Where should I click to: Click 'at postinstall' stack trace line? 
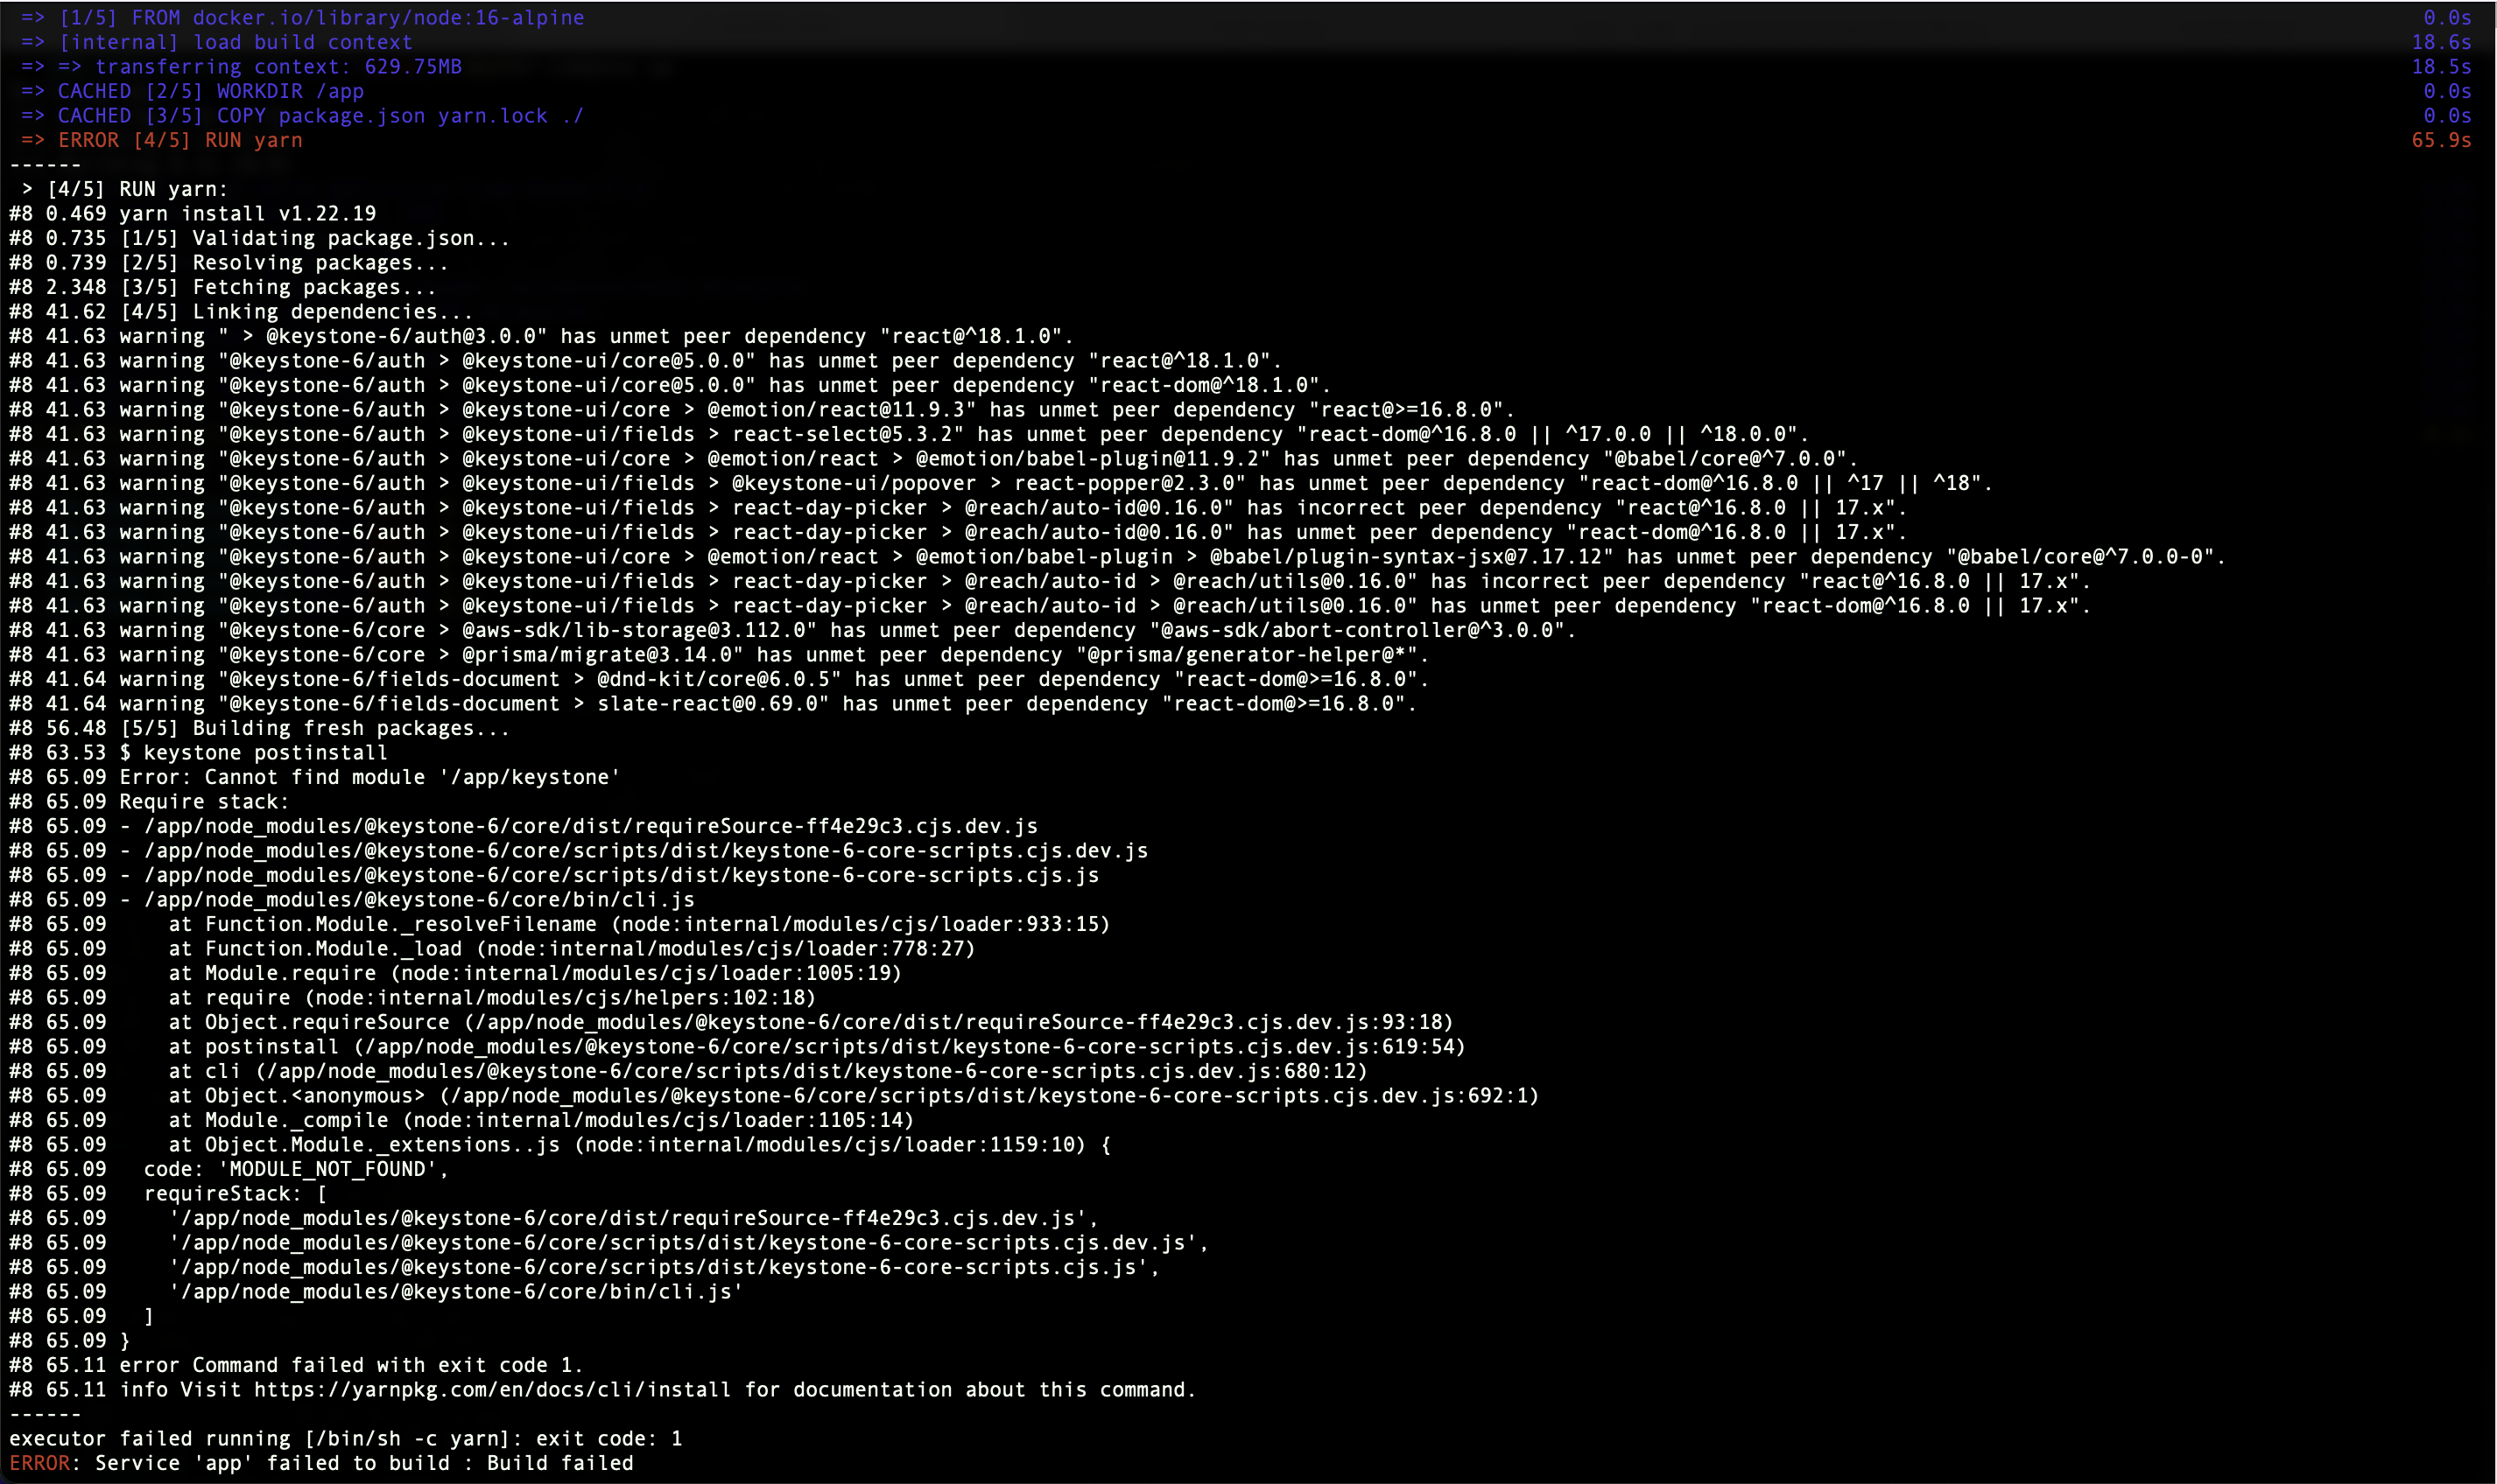point(738,1047)
